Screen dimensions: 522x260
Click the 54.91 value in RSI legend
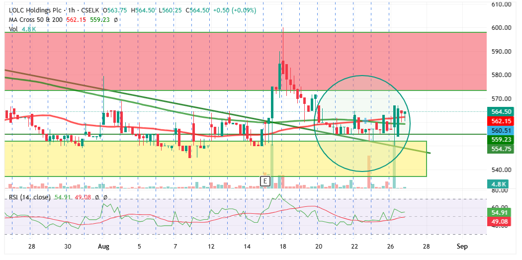click(63, 197)
